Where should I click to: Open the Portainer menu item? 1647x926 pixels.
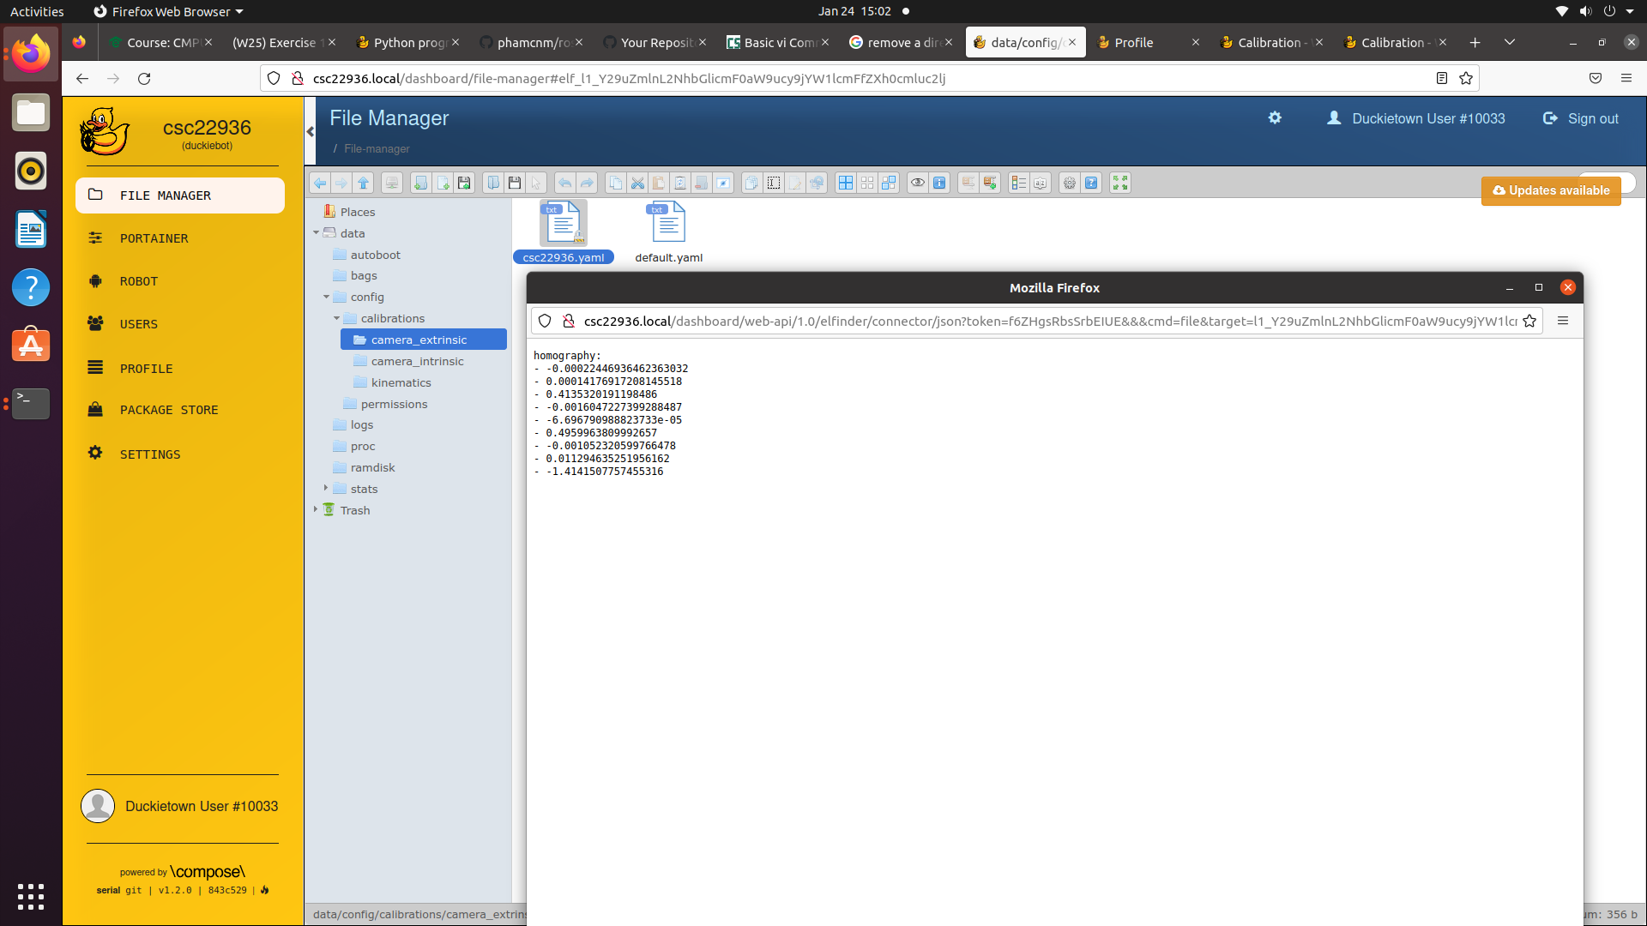154,238
